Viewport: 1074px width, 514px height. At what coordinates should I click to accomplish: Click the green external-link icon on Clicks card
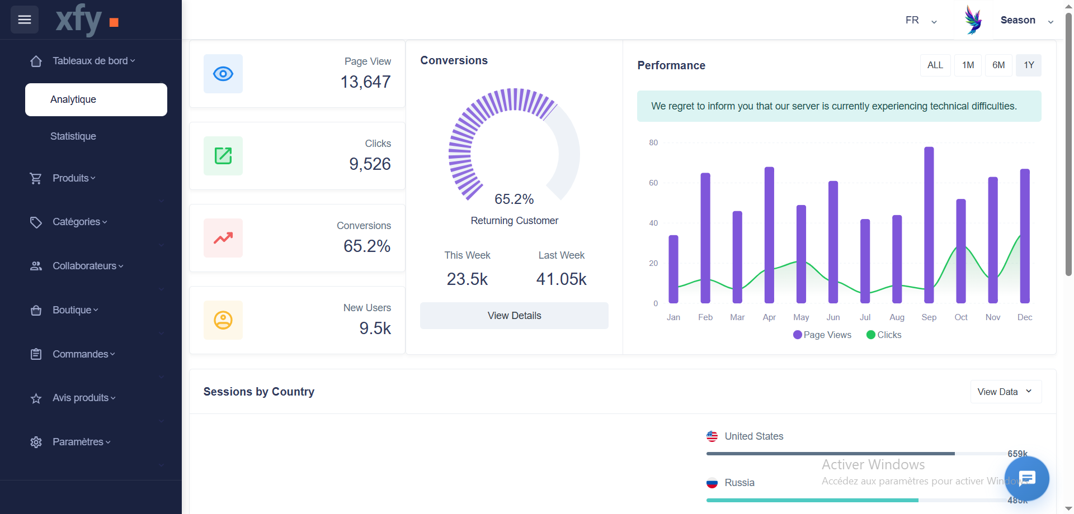223,156
